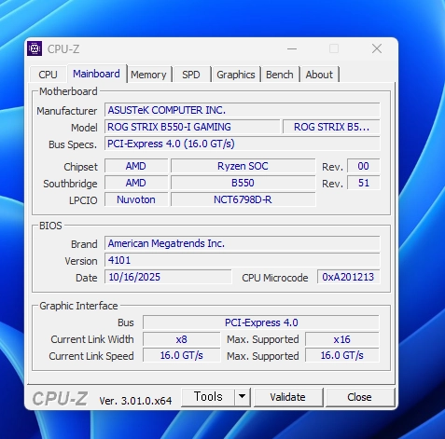Click the Validate button
The image size is (445, 439).
[x=287, y=397]
